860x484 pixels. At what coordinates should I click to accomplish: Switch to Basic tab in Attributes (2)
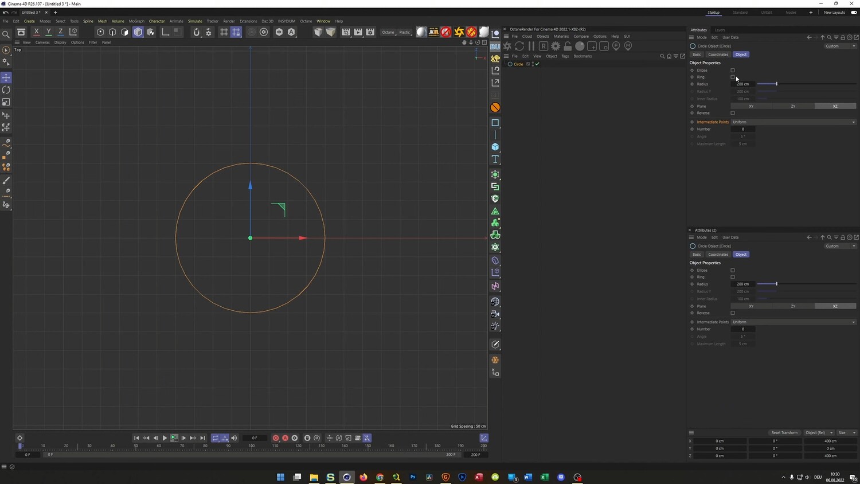click(x=697, y=255)
